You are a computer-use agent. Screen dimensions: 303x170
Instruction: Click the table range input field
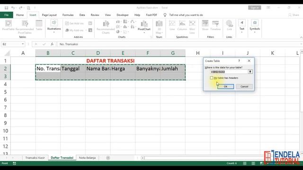[229, 72]
